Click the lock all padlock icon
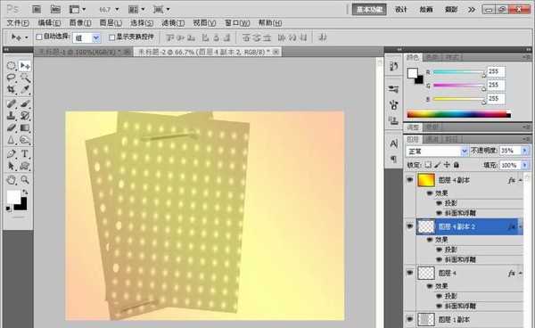535x328 pixels. pos(457,165)
